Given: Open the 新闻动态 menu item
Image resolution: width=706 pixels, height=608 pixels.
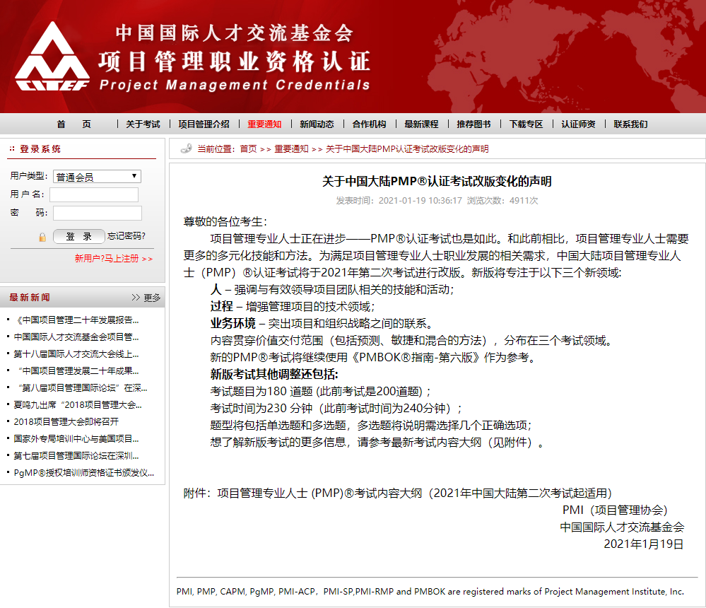Looking at the screenshot, I should coord(317,124).
